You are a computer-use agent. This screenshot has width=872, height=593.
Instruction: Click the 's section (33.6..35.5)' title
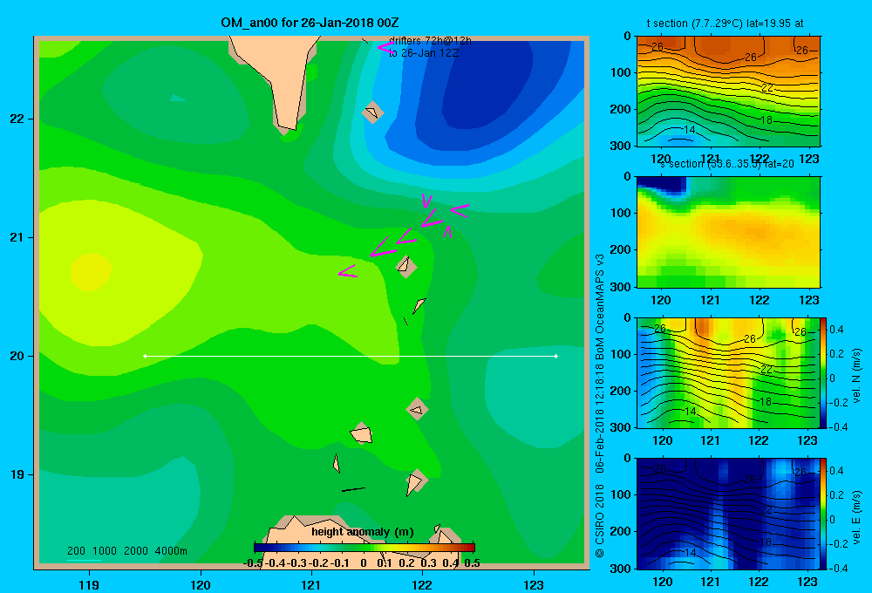tap(727, 164)
